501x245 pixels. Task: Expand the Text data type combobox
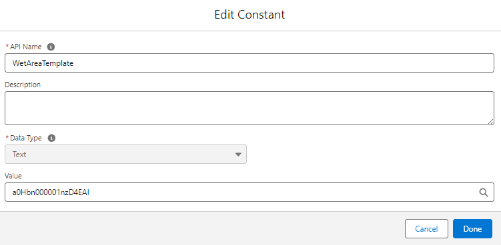[125, 154]
